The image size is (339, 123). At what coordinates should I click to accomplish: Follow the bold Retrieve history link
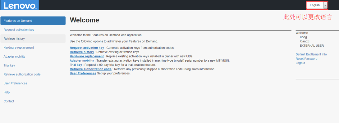[x=82, y=52]
